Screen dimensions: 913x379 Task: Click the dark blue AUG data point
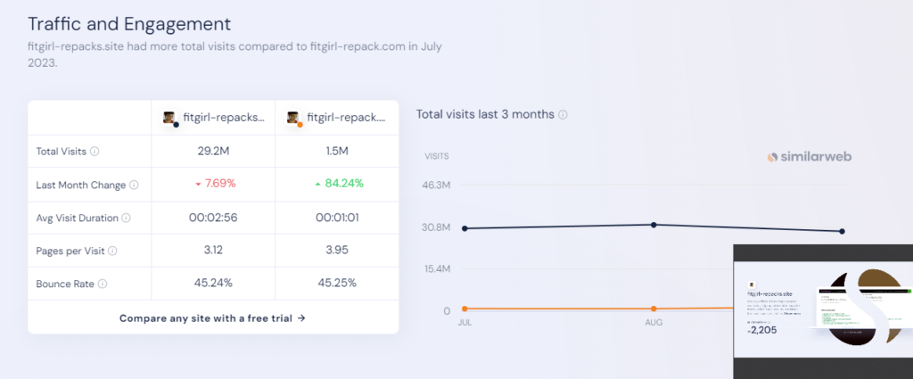pyautogui.click(x=654, y=225)
